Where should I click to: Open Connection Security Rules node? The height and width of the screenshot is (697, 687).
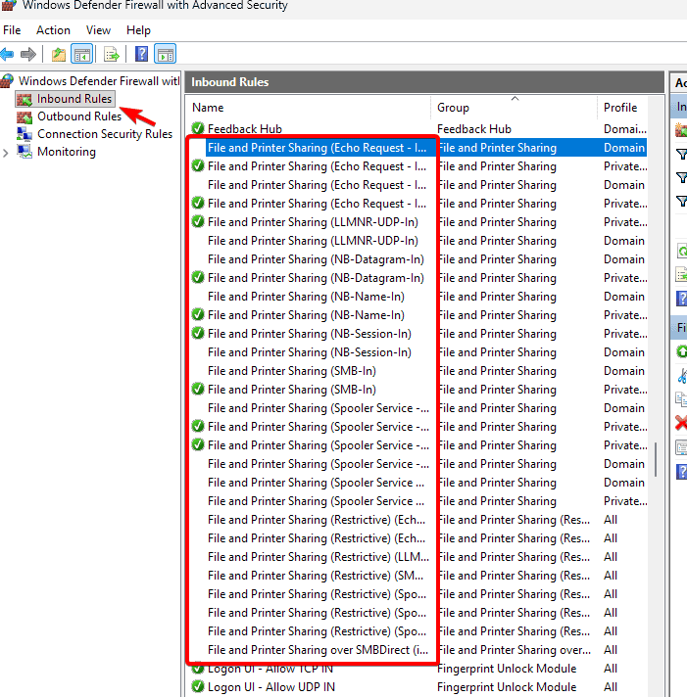coord(104,134)
